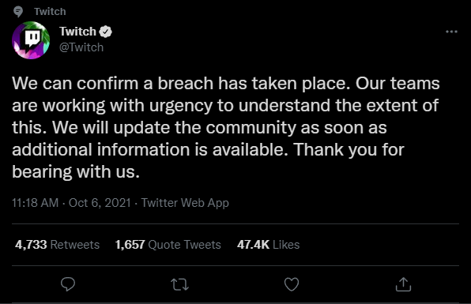Screen dimensions: 471x304
Task: Open the @Twitch handle link
Action: (81, 47)
